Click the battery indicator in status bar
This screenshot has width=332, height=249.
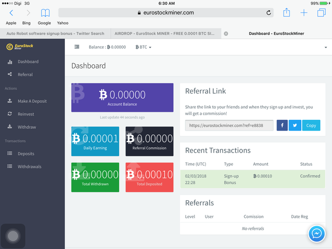pyautogui.click(x=325, y=4)
